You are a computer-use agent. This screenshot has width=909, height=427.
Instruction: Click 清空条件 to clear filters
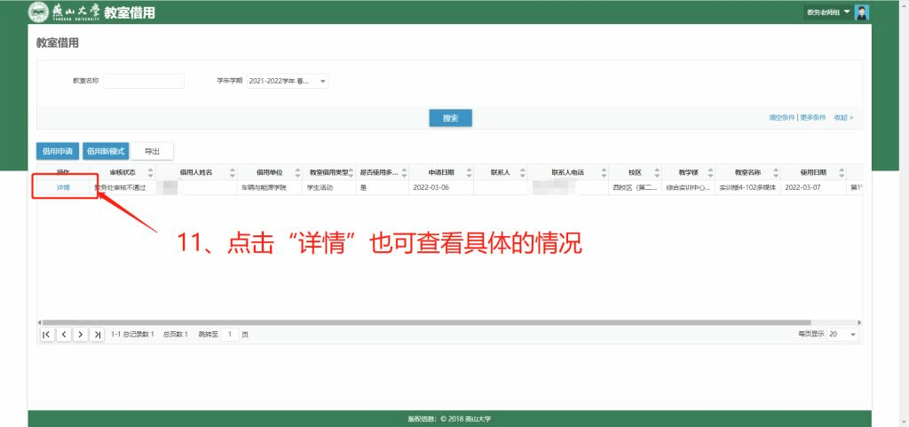[781, 117]
